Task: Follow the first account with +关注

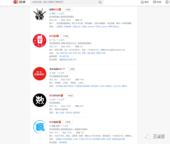Action: coord(68,10)
